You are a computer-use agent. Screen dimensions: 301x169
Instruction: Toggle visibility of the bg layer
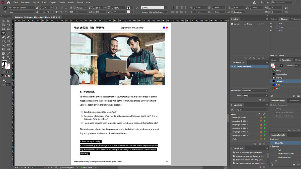(x=271, y=31)
